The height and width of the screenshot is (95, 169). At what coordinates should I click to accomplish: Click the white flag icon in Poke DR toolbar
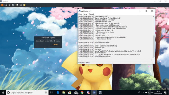pyautogui.click(x=17, y=5)
